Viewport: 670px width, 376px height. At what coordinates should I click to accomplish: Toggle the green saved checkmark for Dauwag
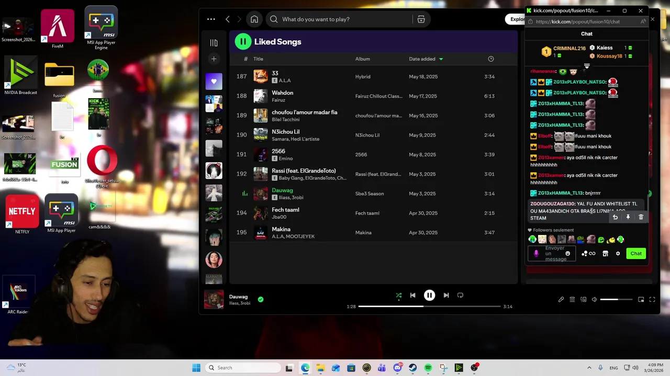[x=261, y=299]
